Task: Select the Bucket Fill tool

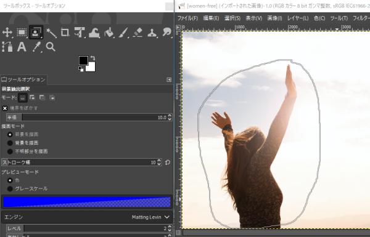Action: [x=109, y=33]
